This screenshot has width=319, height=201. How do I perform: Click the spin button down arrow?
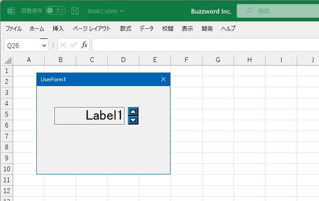pos(133,120)
